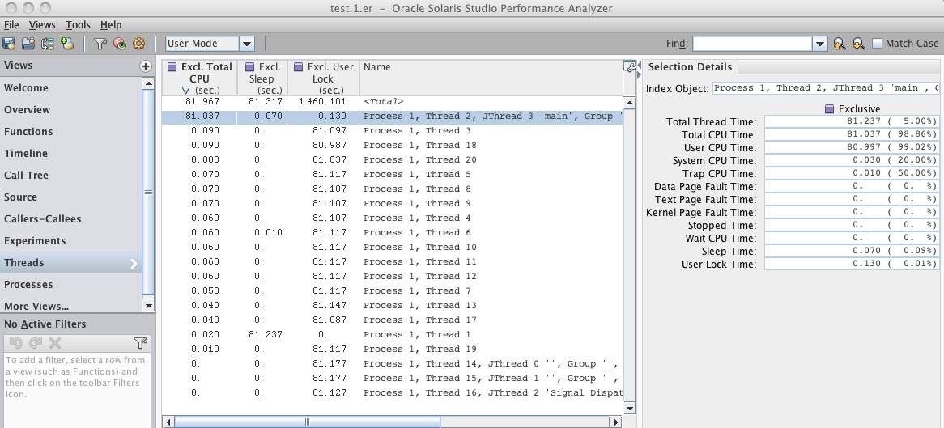Click the remove filters X icon
Screen dimensions: 944x428
click(x=55, y=343)
